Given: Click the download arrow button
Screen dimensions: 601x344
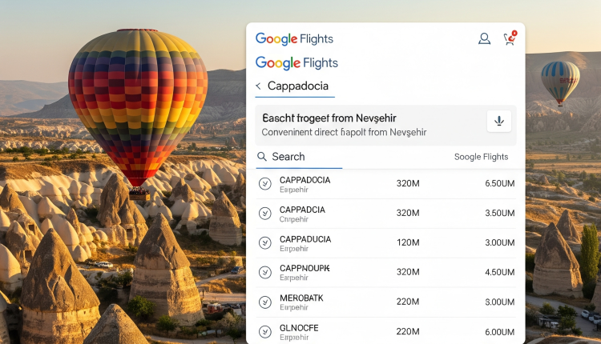Looking at the screenshot, I should click(498, 121).
